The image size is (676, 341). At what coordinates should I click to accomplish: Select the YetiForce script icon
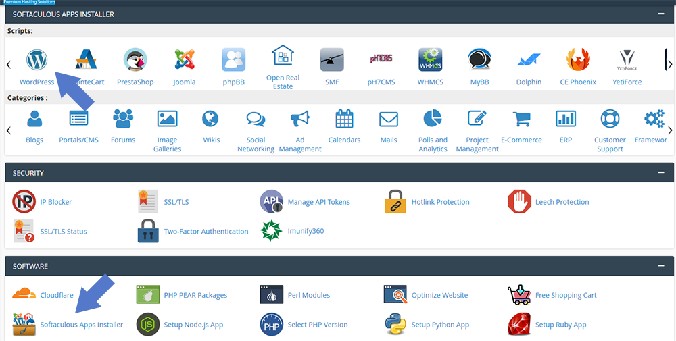627,60
